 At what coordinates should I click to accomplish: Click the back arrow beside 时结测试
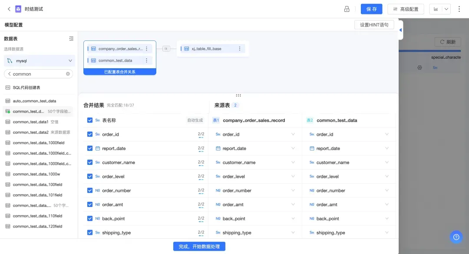9,9
